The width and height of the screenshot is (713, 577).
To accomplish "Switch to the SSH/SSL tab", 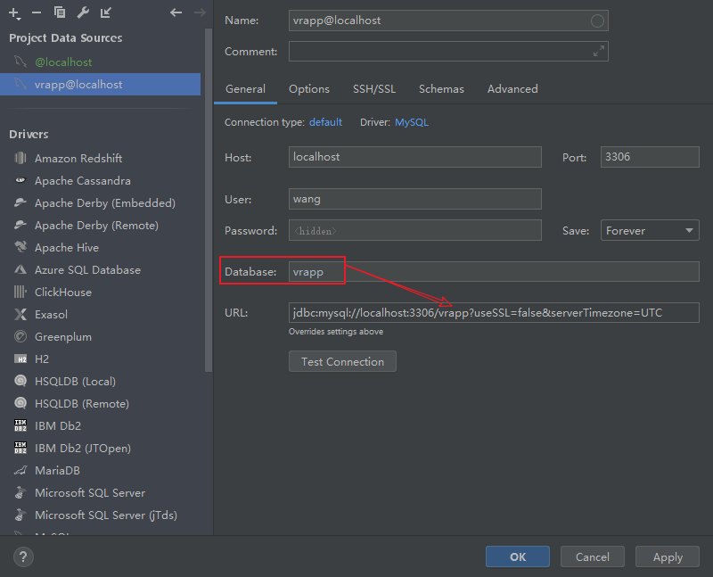I will tap(373, 88).
